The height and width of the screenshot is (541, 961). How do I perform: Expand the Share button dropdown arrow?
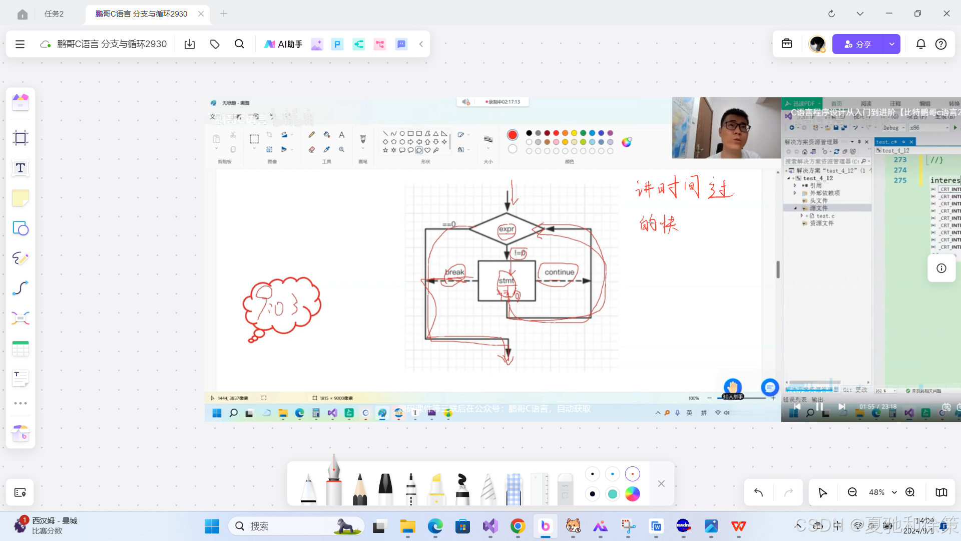coord(891,44)
